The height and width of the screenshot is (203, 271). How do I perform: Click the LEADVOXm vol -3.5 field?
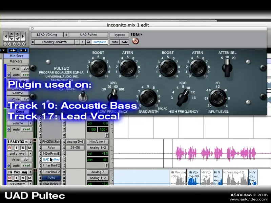click(98, 154)
